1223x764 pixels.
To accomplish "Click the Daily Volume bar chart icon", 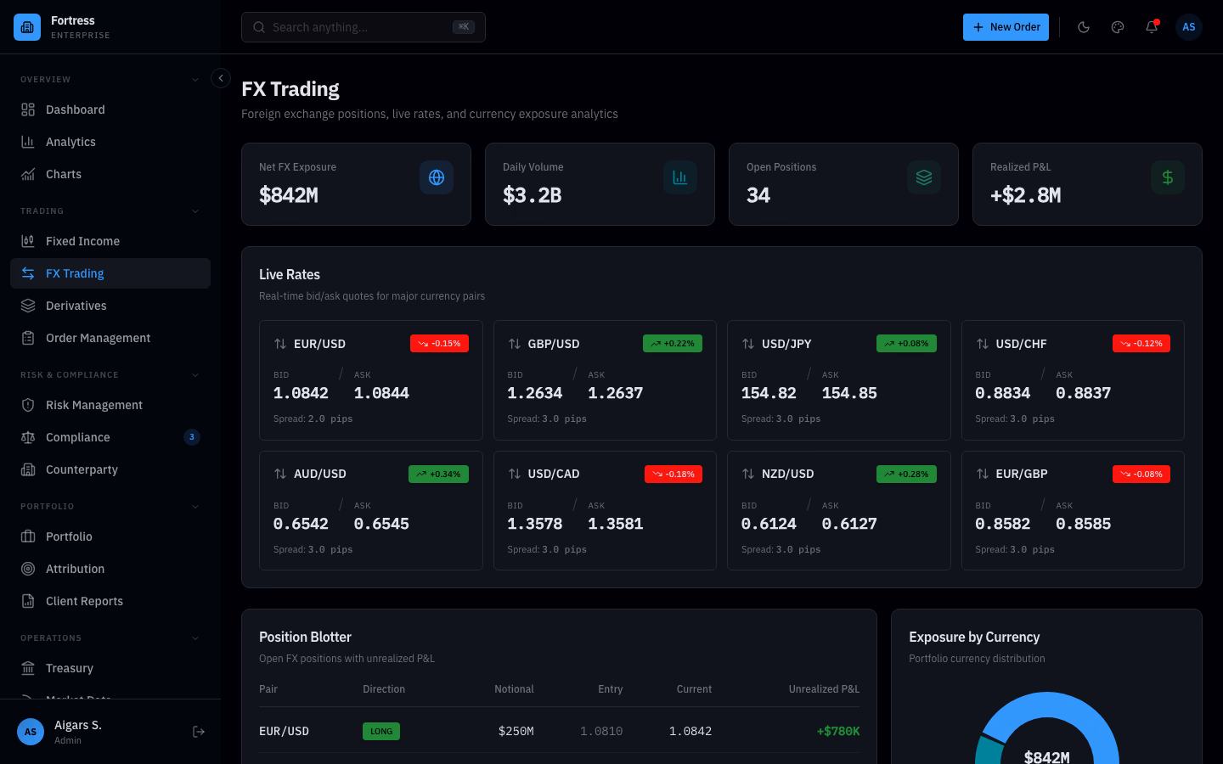I will 680,177.
